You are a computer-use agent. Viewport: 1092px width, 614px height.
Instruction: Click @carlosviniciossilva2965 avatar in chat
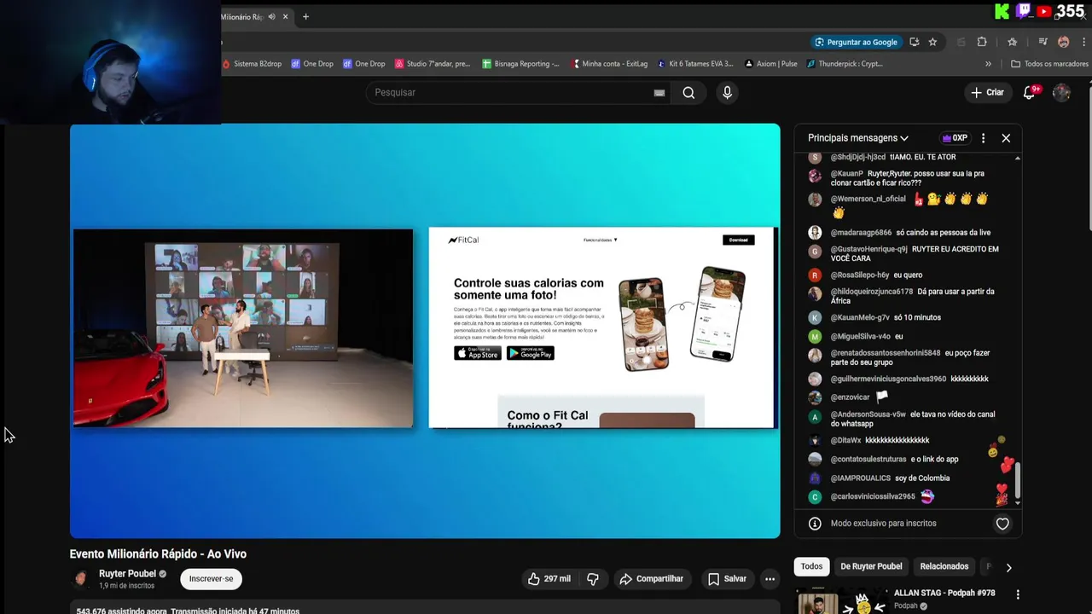point(815,496)
